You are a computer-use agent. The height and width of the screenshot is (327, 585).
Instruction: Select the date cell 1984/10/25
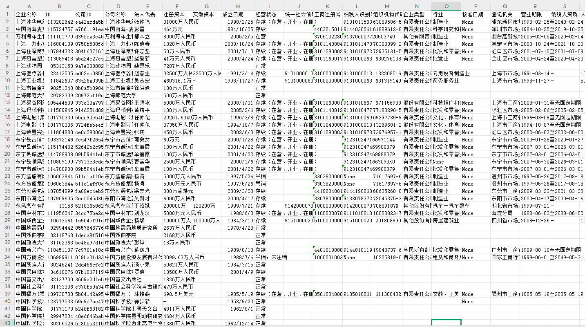tap(237, 29)
